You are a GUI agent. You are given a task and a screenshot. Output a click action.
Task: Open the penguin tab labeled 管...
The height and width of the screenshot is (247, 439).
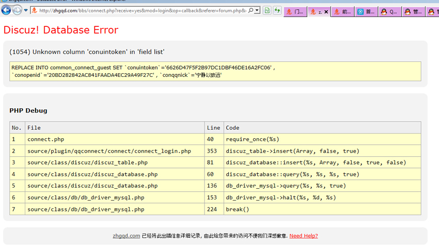pos(414,12)
